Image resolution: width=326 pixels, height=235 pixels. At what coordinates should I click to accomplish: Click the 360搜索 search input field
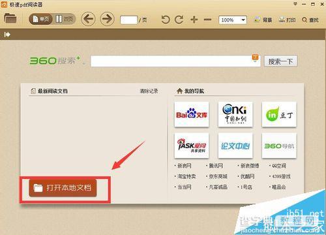pos(175,61)
